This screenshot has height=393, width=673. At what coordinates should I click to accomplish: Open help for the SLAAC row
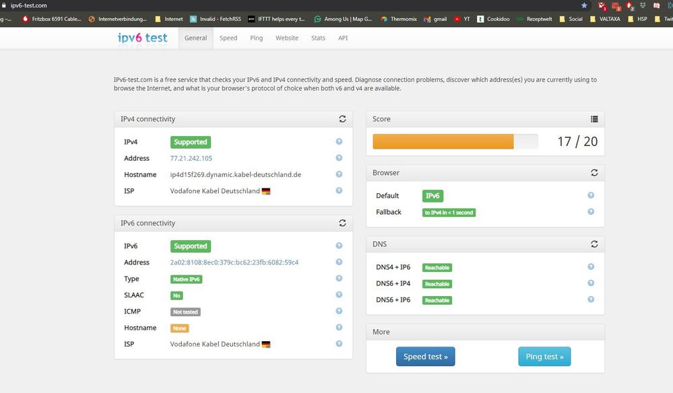click(x=339, y=295)
